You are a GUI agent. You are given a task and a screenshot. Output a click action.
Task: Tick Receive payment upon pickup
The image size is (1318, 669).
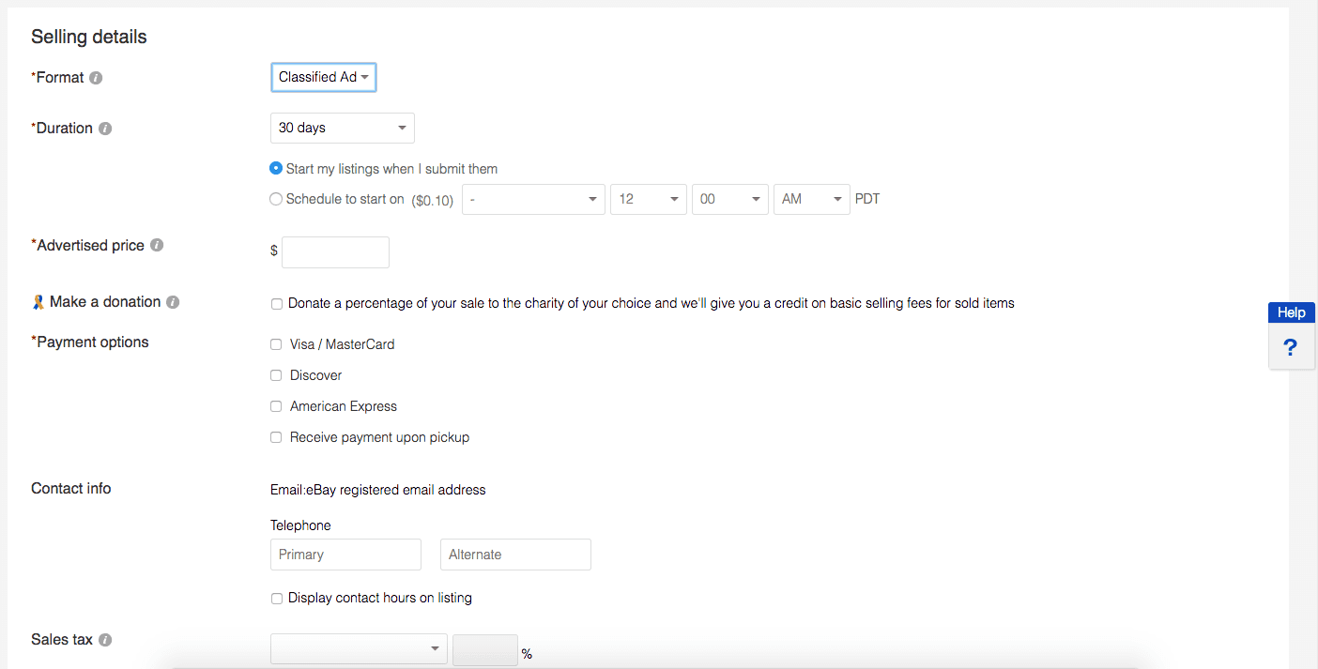point(276,437)
